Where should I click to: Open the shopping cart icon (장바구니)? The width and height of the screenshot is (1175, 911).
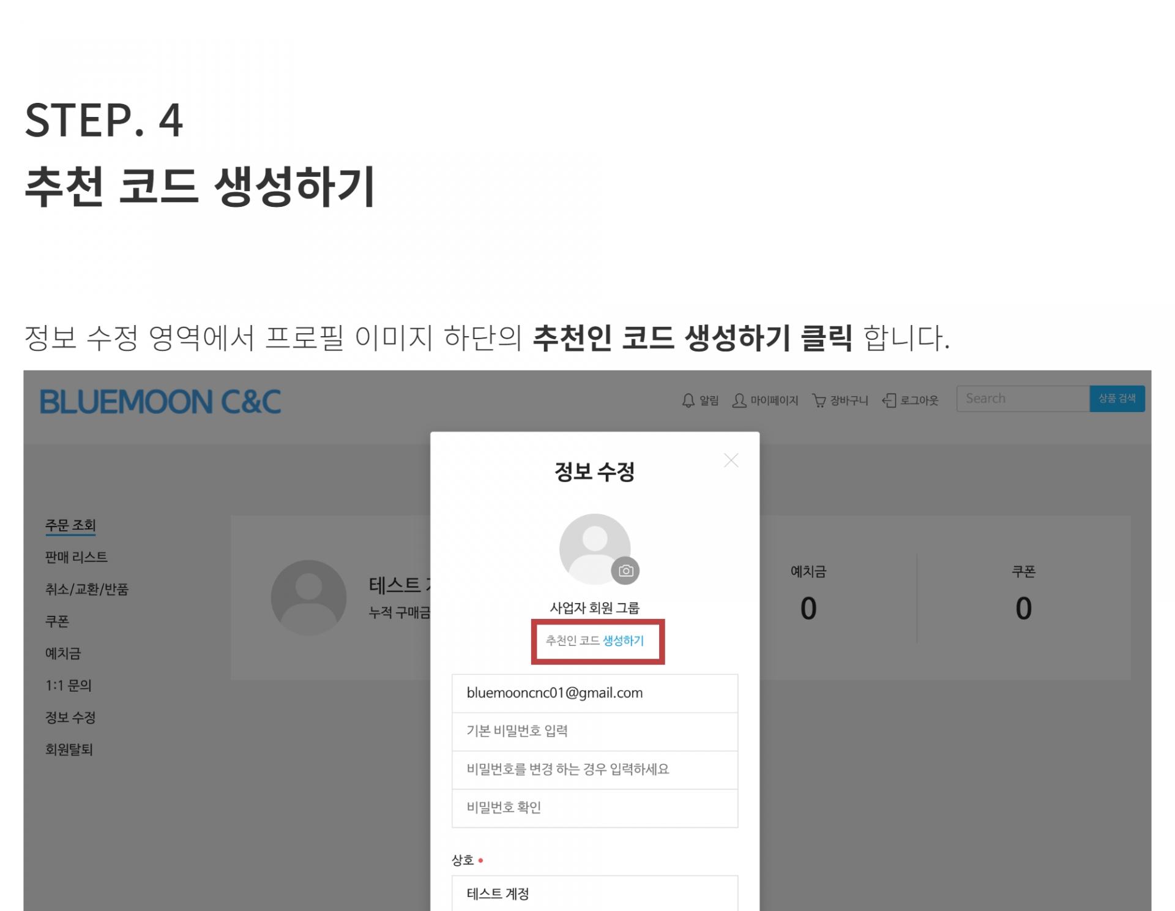tap(819, 400)
